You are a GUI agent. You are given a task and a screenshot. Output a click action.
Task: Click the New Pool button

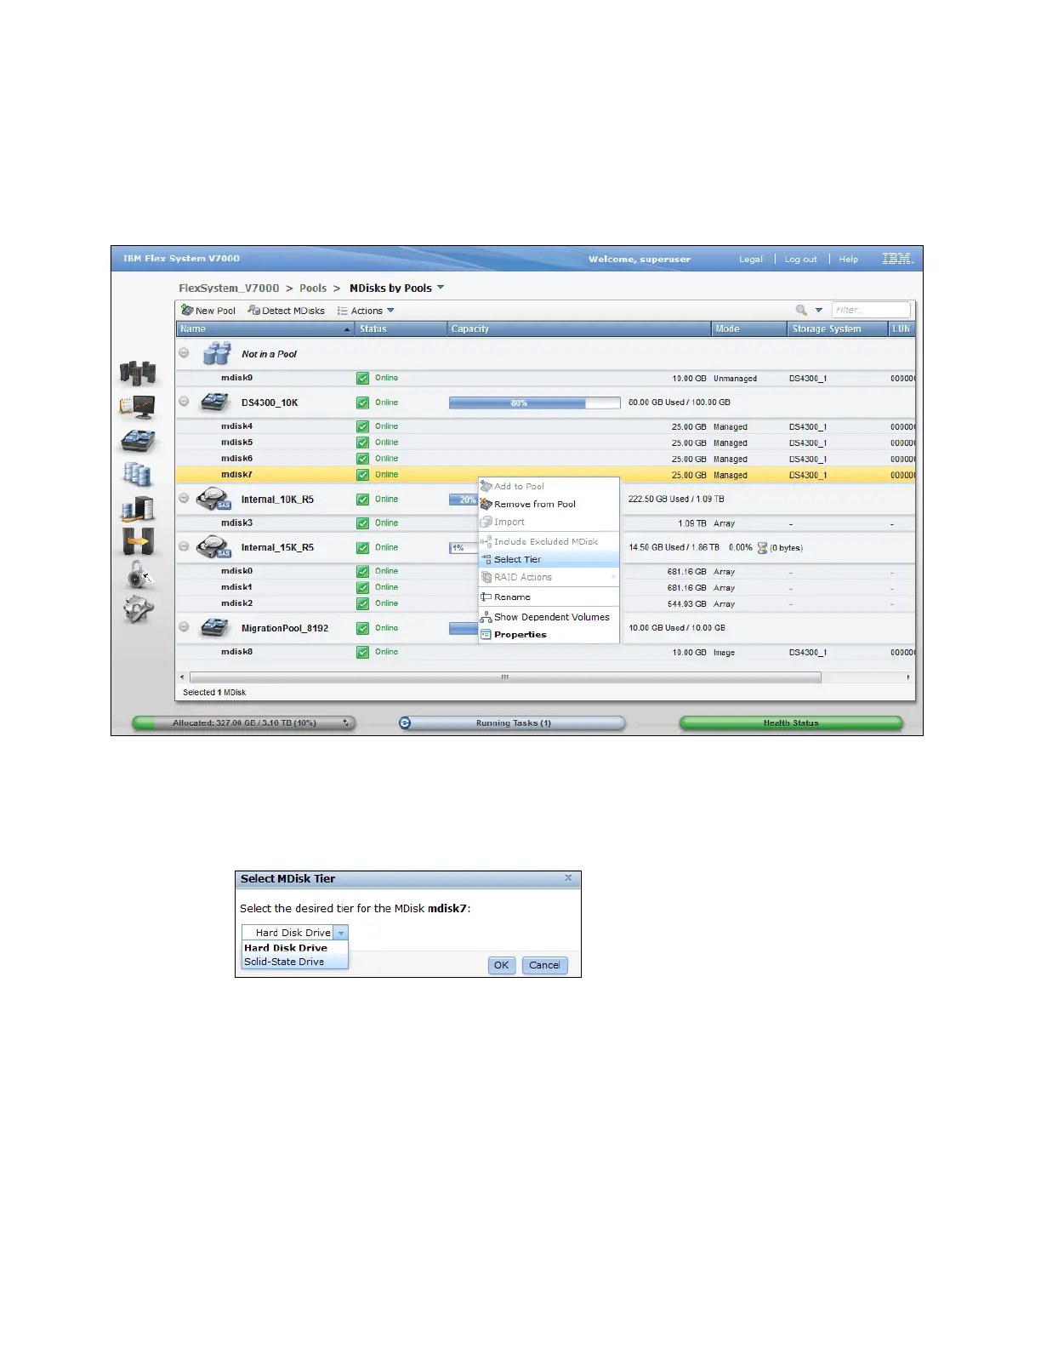pyautogui.click(x=208, y=311)
